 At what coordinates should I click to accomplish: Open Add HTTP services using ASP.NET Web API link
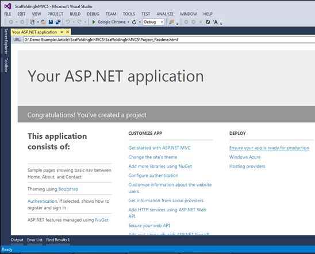tap(167, 213)
